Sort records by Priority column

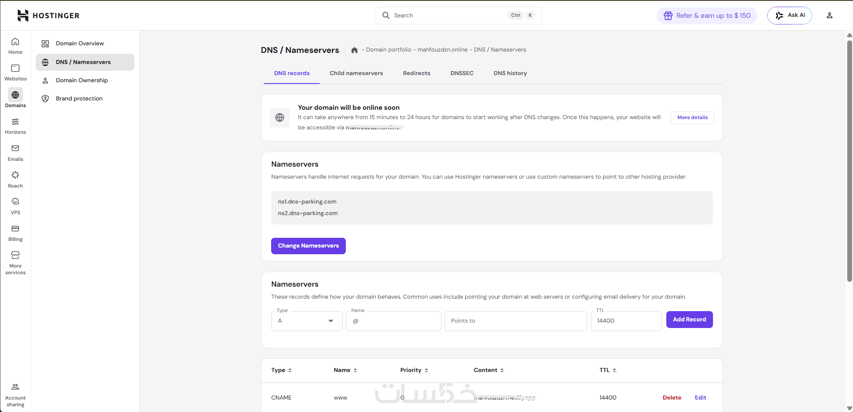(x=414, y=370)
